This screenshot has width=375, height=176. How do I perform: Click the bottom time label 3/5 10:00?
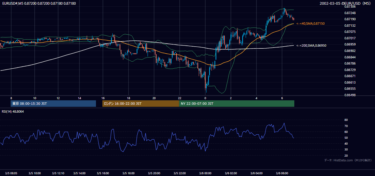pos(35,173)
